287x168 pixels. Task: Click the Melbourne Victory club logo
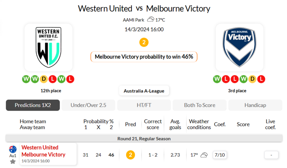tap(239, 47)
